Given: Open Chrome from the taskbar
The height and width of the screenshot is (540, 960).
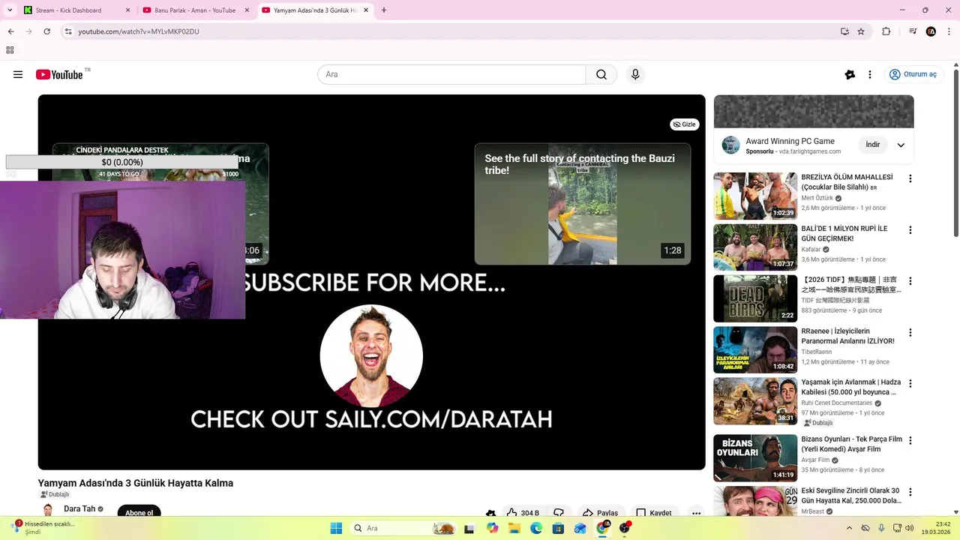Looking at the screenshot, I should (603, 528).
